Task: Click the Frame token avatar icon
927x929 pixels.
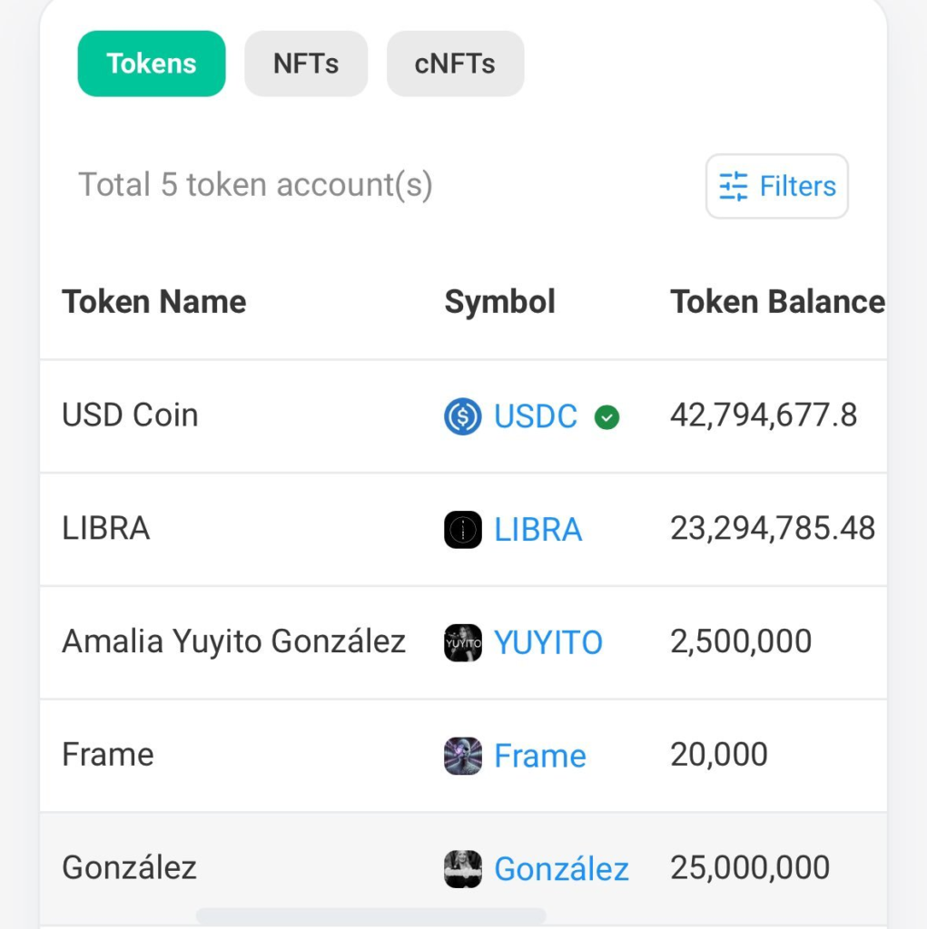Action: pyautogui.click(x=462, y=756)
